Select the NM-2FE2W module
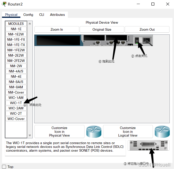Image resolution: width=174 pixels, height=169 pixels. pos(16,61)
